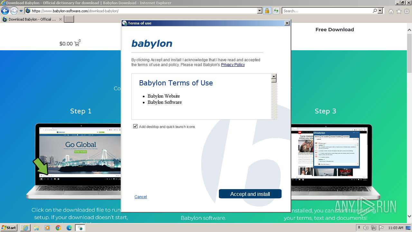Click the Terms of use title icon
This screenshot has width=412, height=232.
point(125,23)
